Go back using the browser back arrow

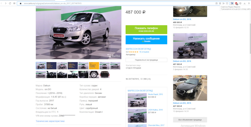(x=2, y=3)
